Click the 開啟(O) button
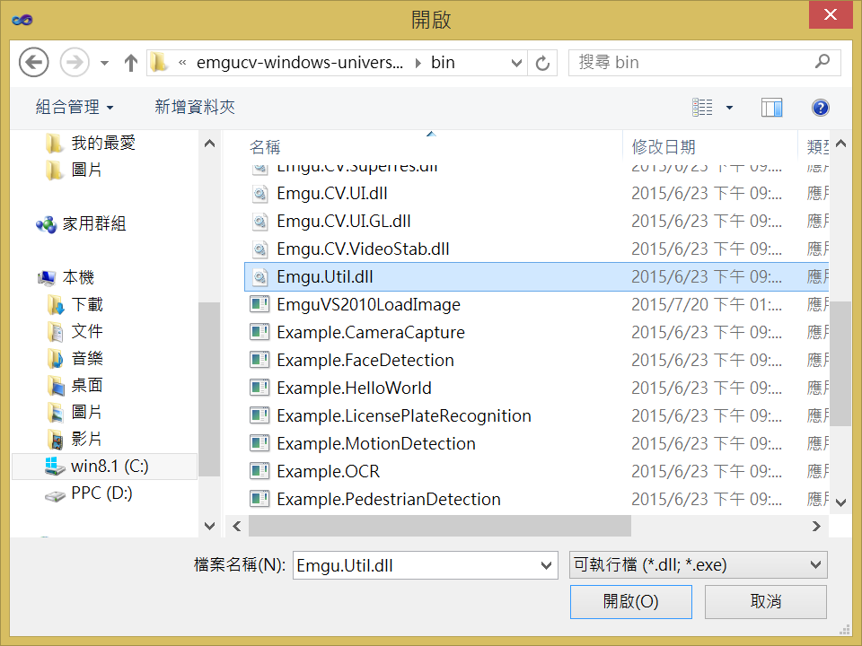Viewport: 862px width, 646px height. tap(630, 601)
